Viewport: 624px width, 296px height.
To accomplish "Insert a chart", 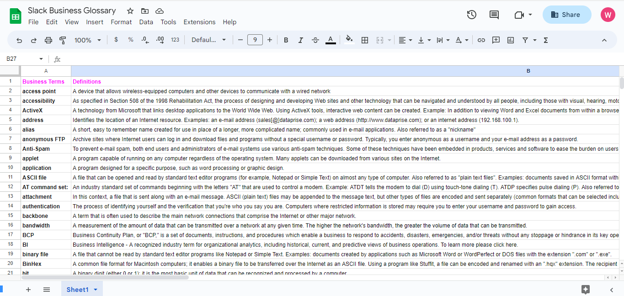I will 511,40.
